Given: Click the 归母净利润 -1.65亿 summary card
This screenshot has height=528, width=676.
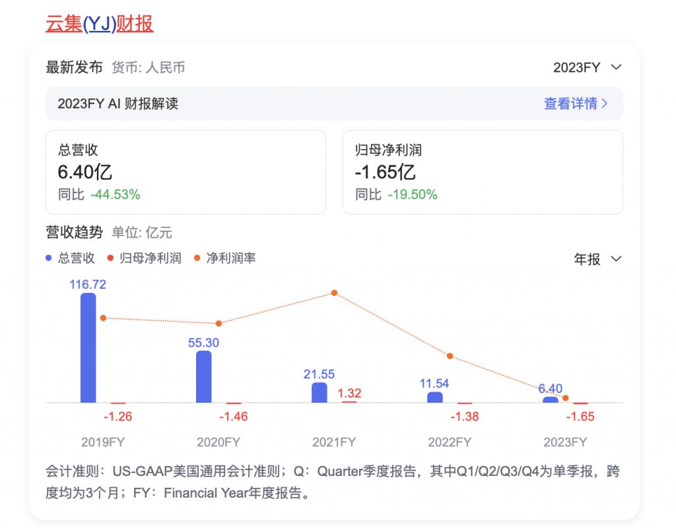Looking at the screenshot, I should click(482, 172).
